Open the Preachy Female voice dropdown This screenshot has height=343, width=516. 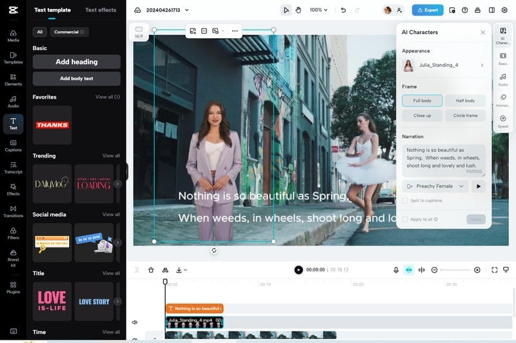click(x=435, y=186)
